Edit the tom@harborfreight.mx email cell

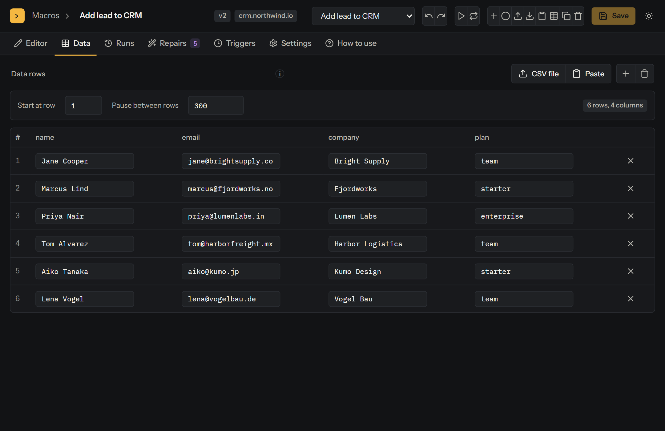(231, 244)
